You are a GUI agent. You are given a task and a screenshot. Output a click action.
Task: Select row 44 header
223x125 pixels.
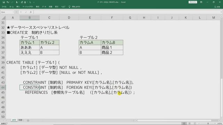(3, 87)
